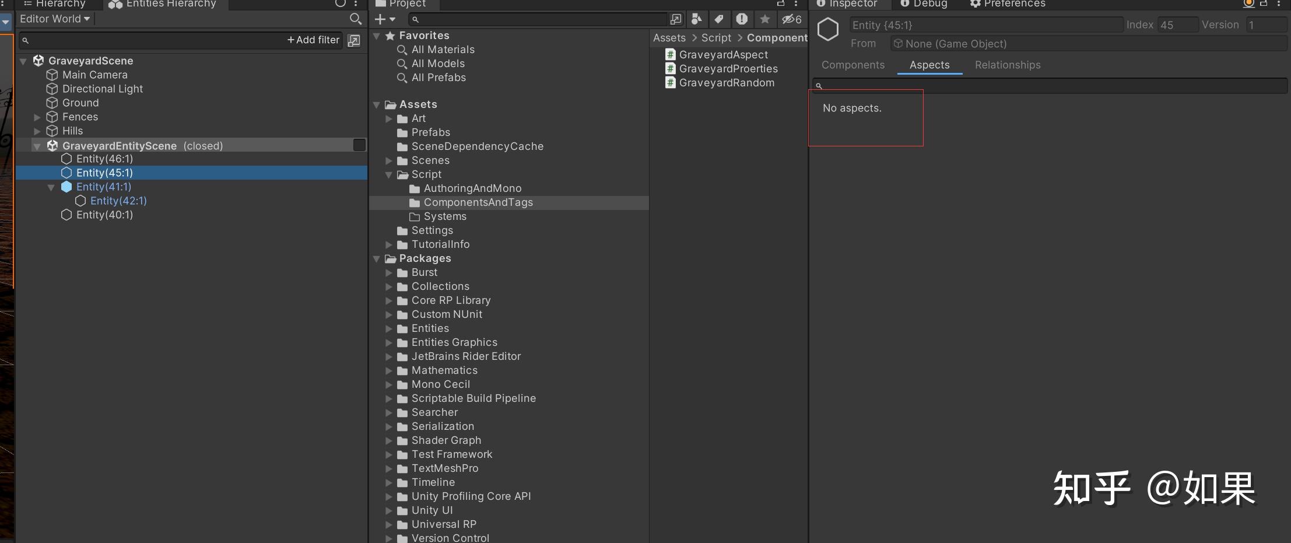Toggle the import-log warning filter
This screenshot has height=543, width=1291.
click(x=742, y=19)
